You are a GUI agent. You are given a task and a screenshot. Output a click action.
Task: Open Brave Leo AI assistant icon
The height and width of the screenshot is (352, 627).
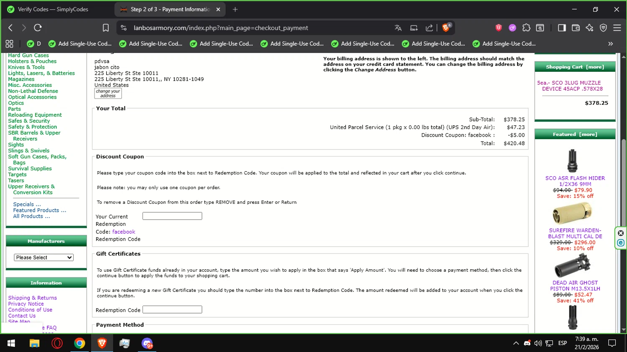(589, 28)
